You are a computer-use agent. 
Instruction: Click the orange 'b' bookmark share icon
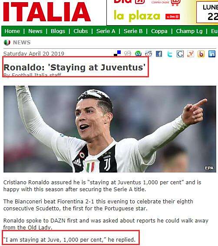click(x=201, y=54)
